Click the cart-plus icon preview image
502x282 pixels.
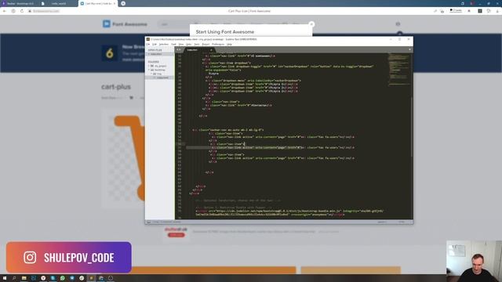pyautogui.click(x=124, y=159)
